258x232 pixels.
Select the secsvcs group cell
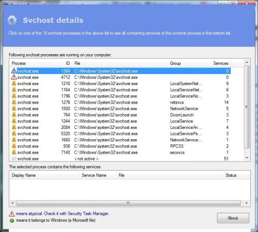click(177, 152)
